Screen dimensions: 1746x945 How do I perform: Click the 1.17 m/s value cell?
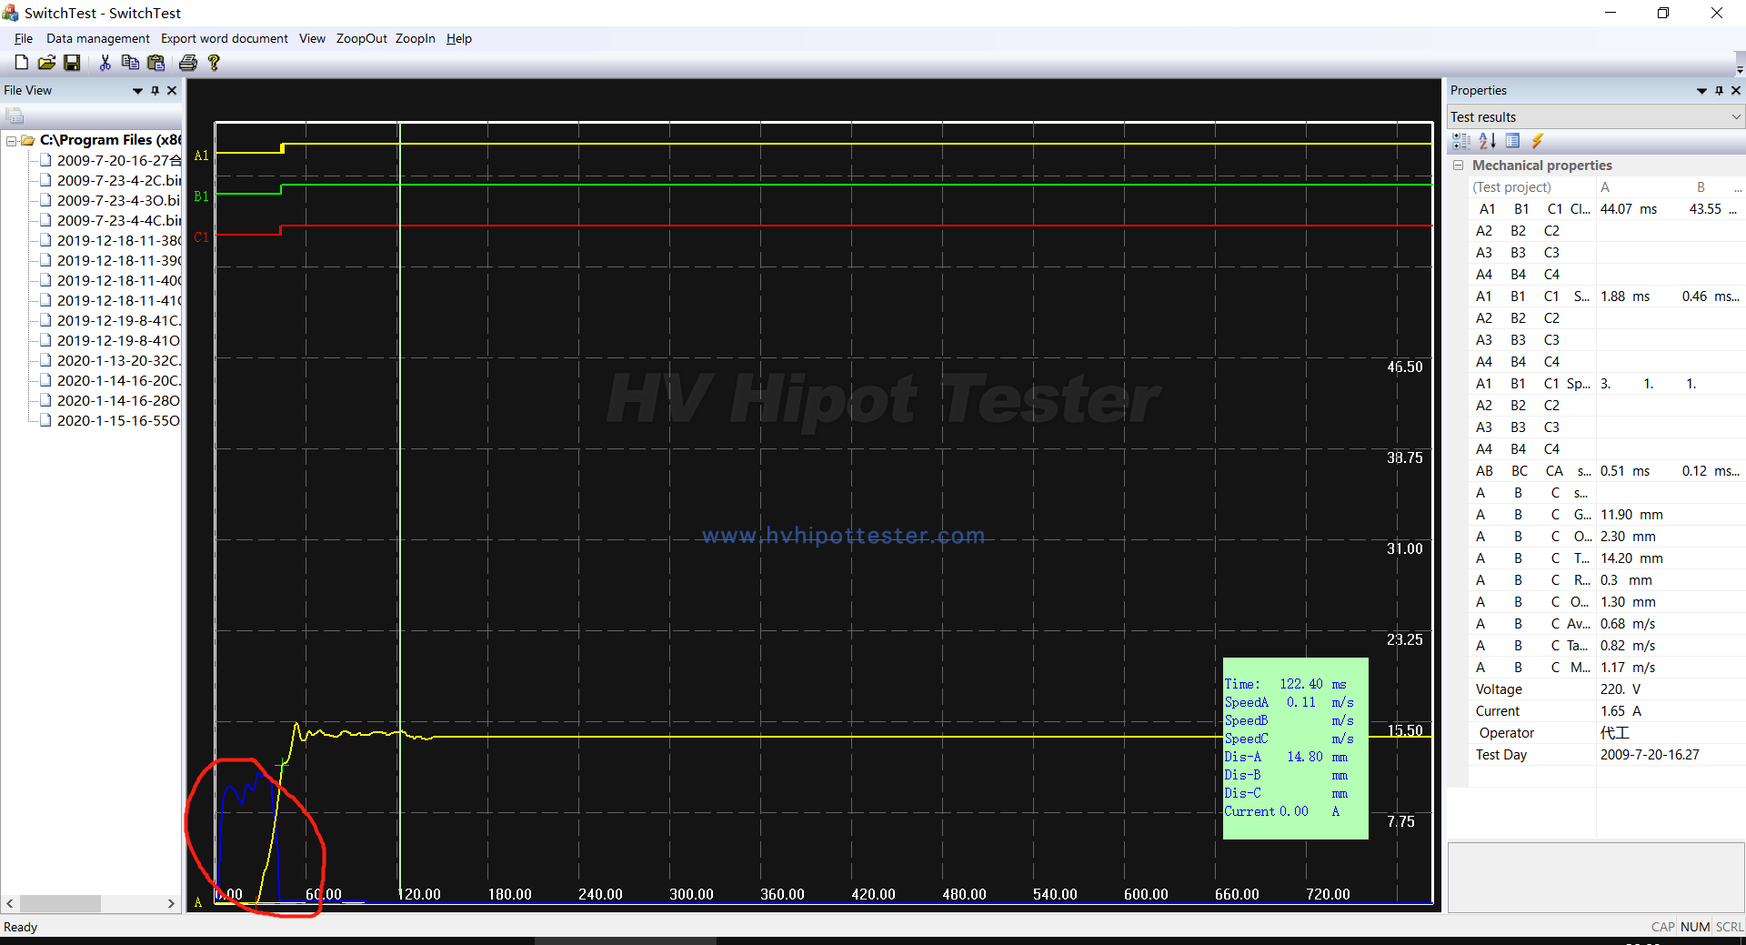[x=1628, y=668]
